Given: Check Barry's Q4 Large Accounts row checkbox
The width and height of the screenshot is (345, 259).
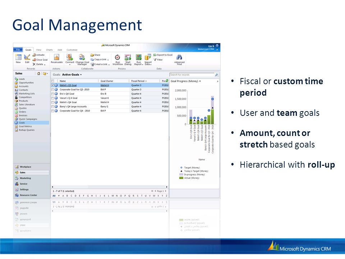Looking at the screenshot, I should (x=53, y=106).
